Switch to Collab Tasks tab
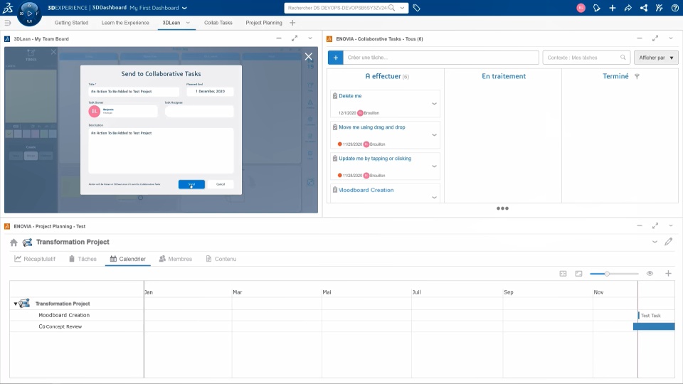 (x=218, y=23)
